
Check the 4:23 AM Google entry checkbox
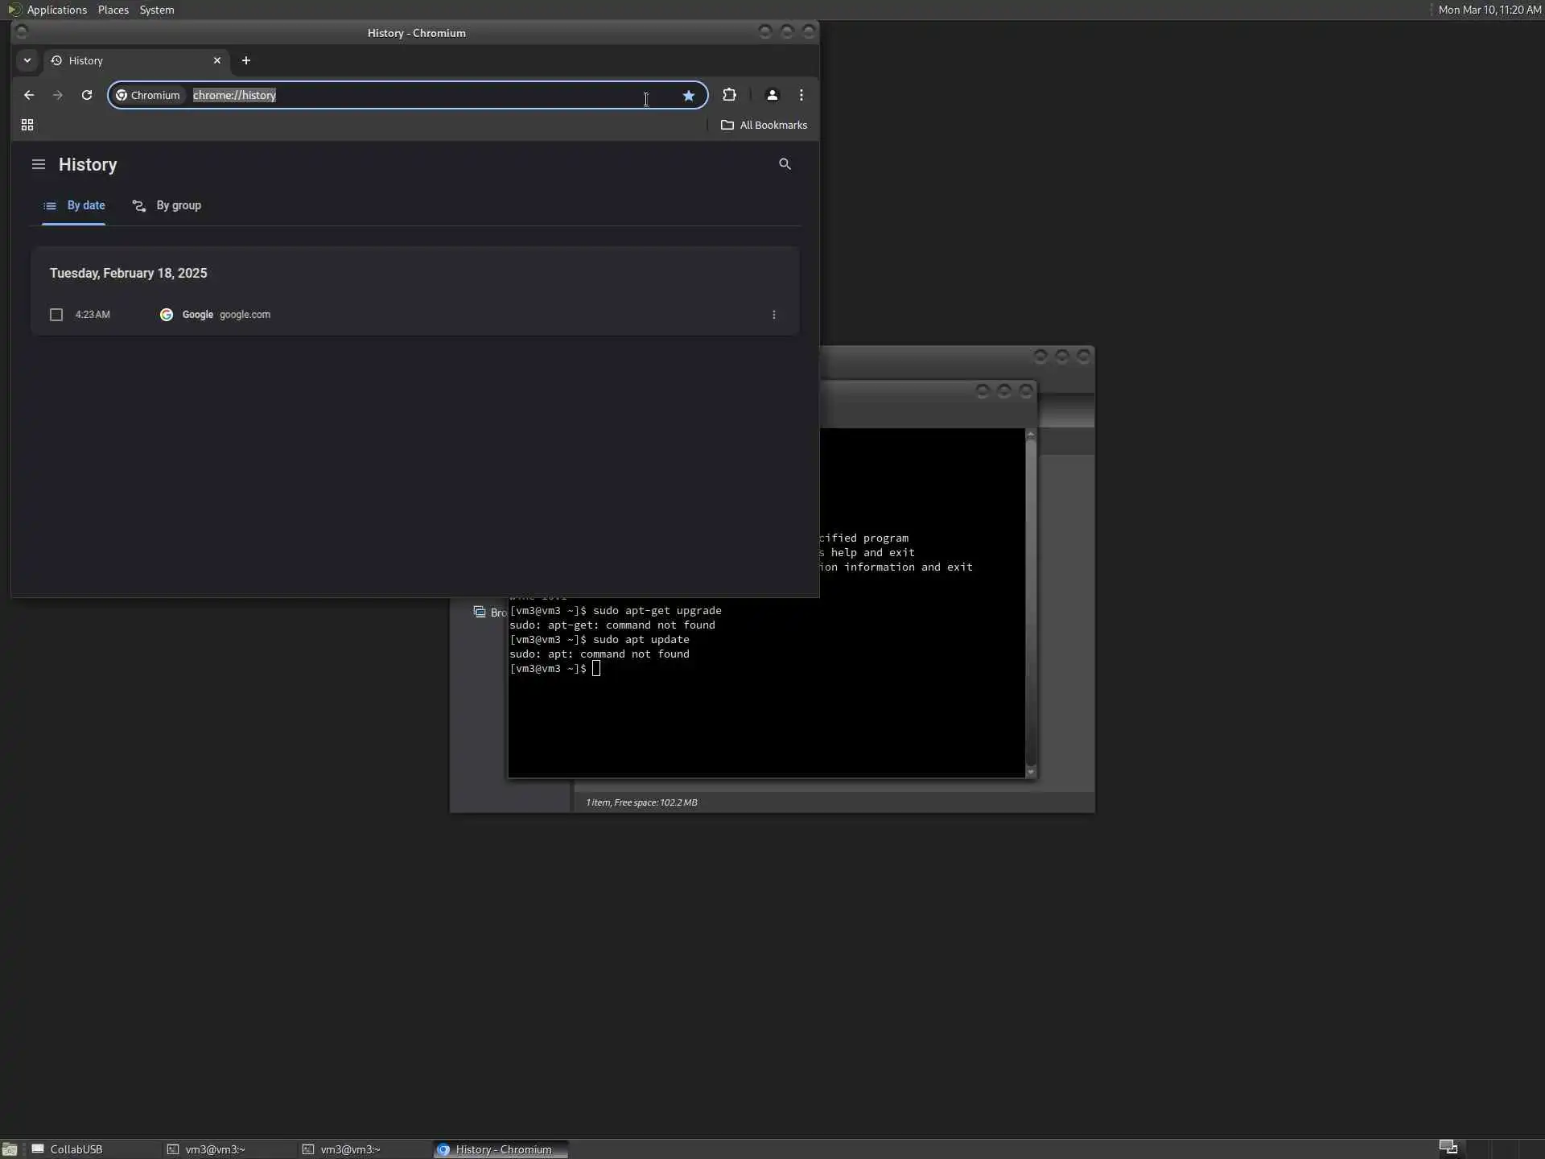pos(56,315)
